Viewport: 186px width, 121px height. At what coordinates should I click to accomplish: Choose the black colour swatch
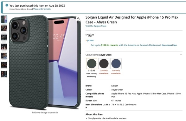coord(104,64)
